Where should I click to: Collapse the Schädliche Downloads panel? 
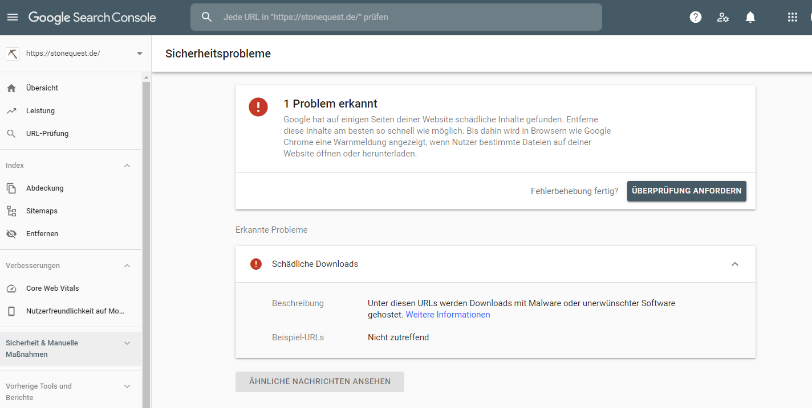point(735,264)
